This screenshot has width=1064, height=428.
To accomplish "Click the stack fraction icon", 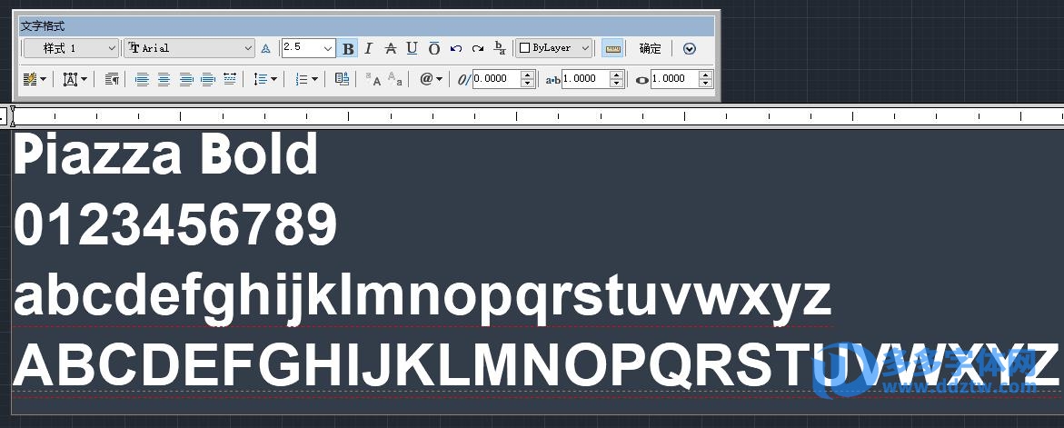I will coord(500,49).
